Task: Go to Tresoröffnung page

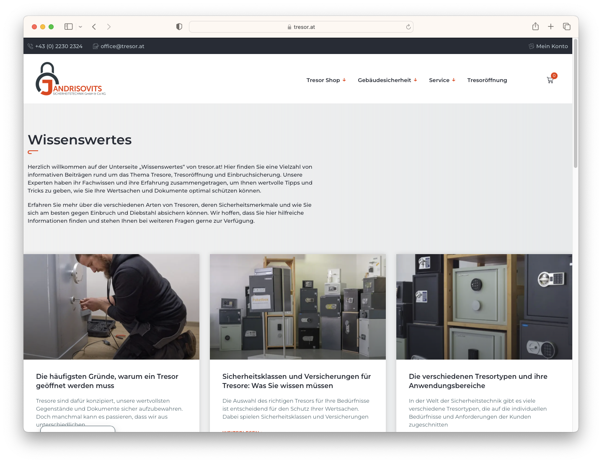Action: click(x=487, y=80)
